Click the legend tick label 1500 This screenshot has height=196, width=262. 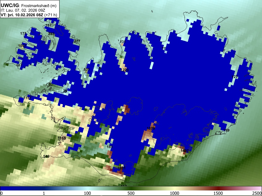[x=218, y=193]
